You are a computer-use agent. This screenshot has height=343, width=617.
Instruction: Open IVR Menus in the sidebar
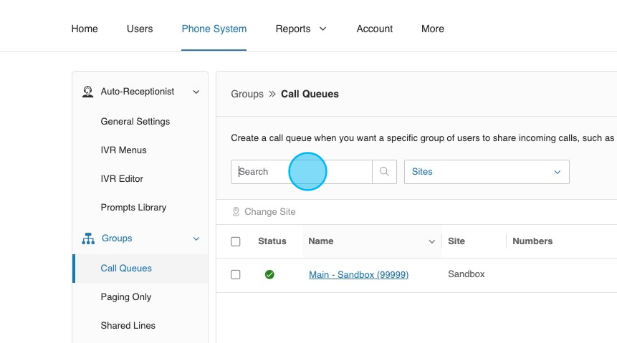coord(123,150)
